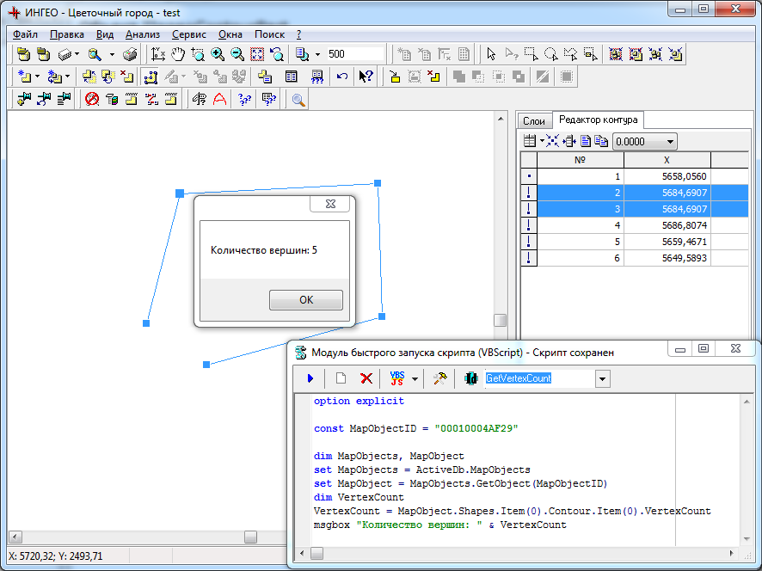
Task: Click the zoom window rectangle icon
Action: point(198,54)
